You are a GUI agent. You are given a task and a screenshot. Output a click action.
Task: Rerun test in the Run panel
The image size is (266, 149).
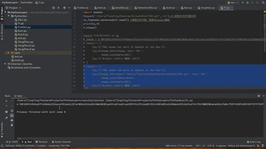click(7, 101)
